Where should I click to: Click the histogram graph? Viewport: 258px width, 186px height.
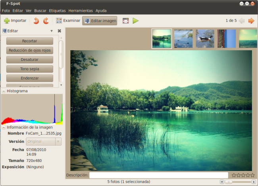point(32,109)
